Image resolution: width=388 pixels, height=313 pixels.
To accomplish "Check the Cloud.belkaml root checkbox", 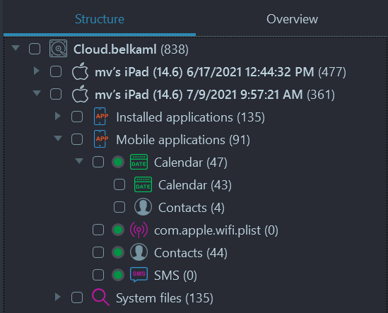I will coord(35,49).
